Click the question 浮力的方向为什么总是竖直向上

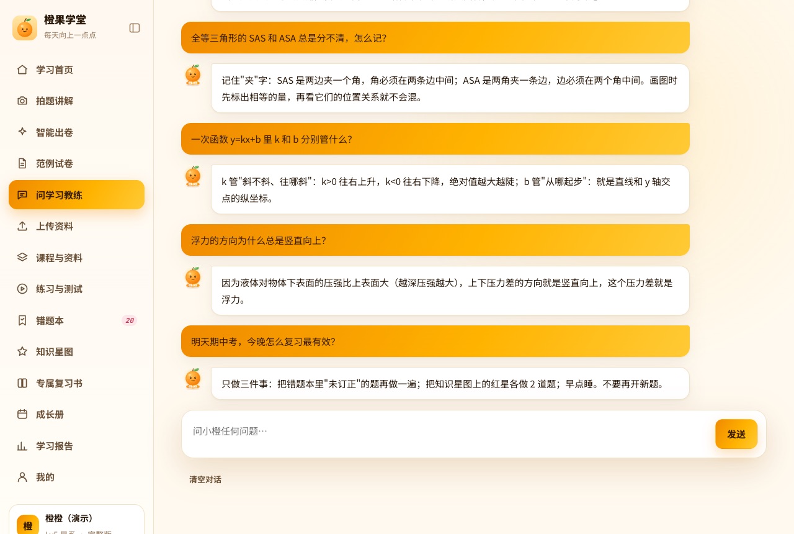click(x=435, y=240)
